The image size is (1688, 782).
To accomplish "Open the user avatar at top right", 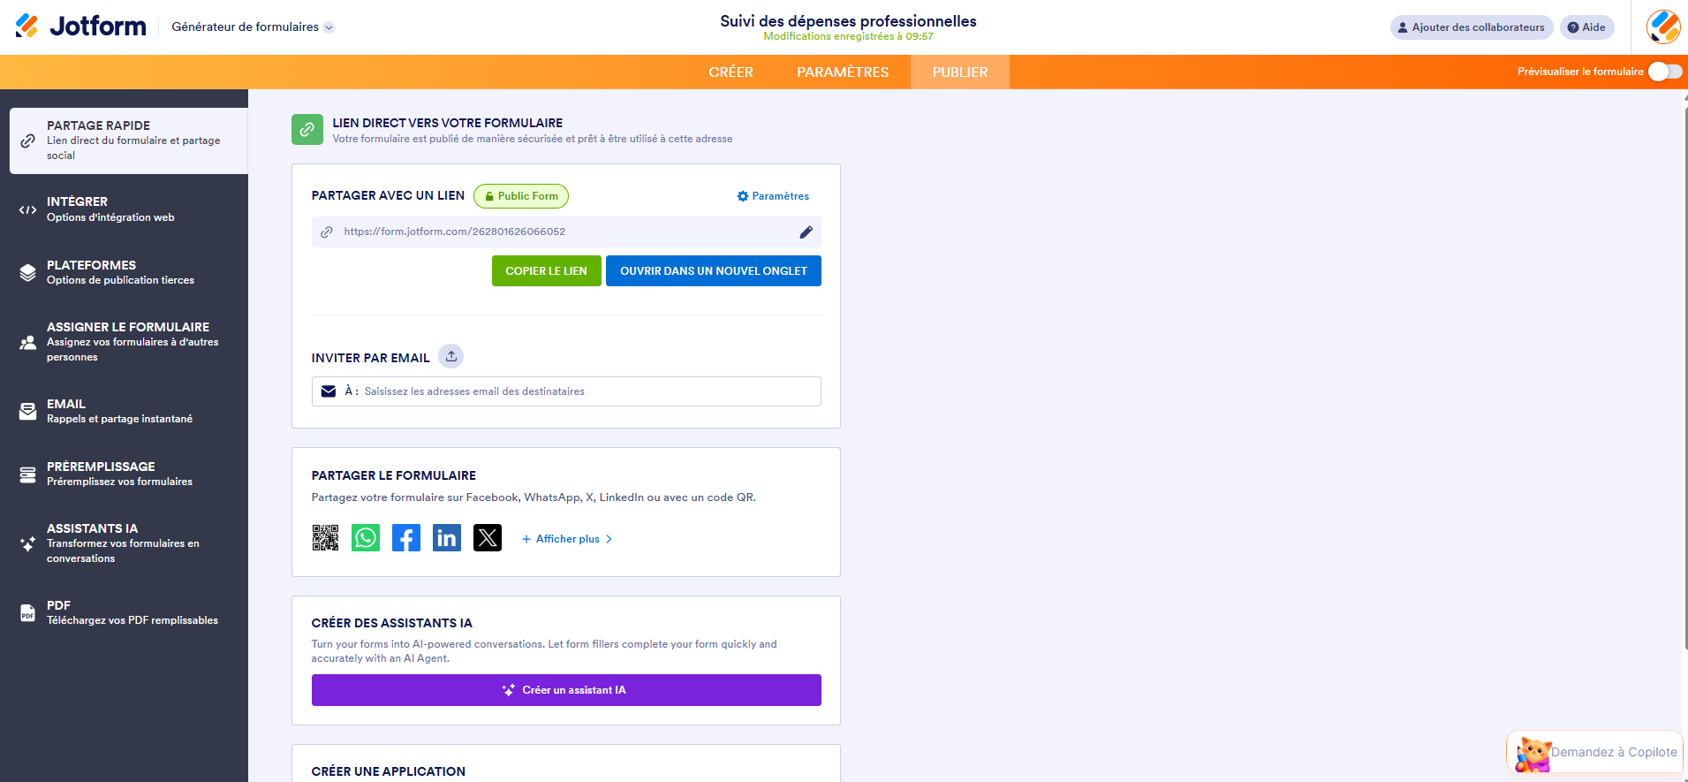I will pyautogui.click(x=1663, y=27).
